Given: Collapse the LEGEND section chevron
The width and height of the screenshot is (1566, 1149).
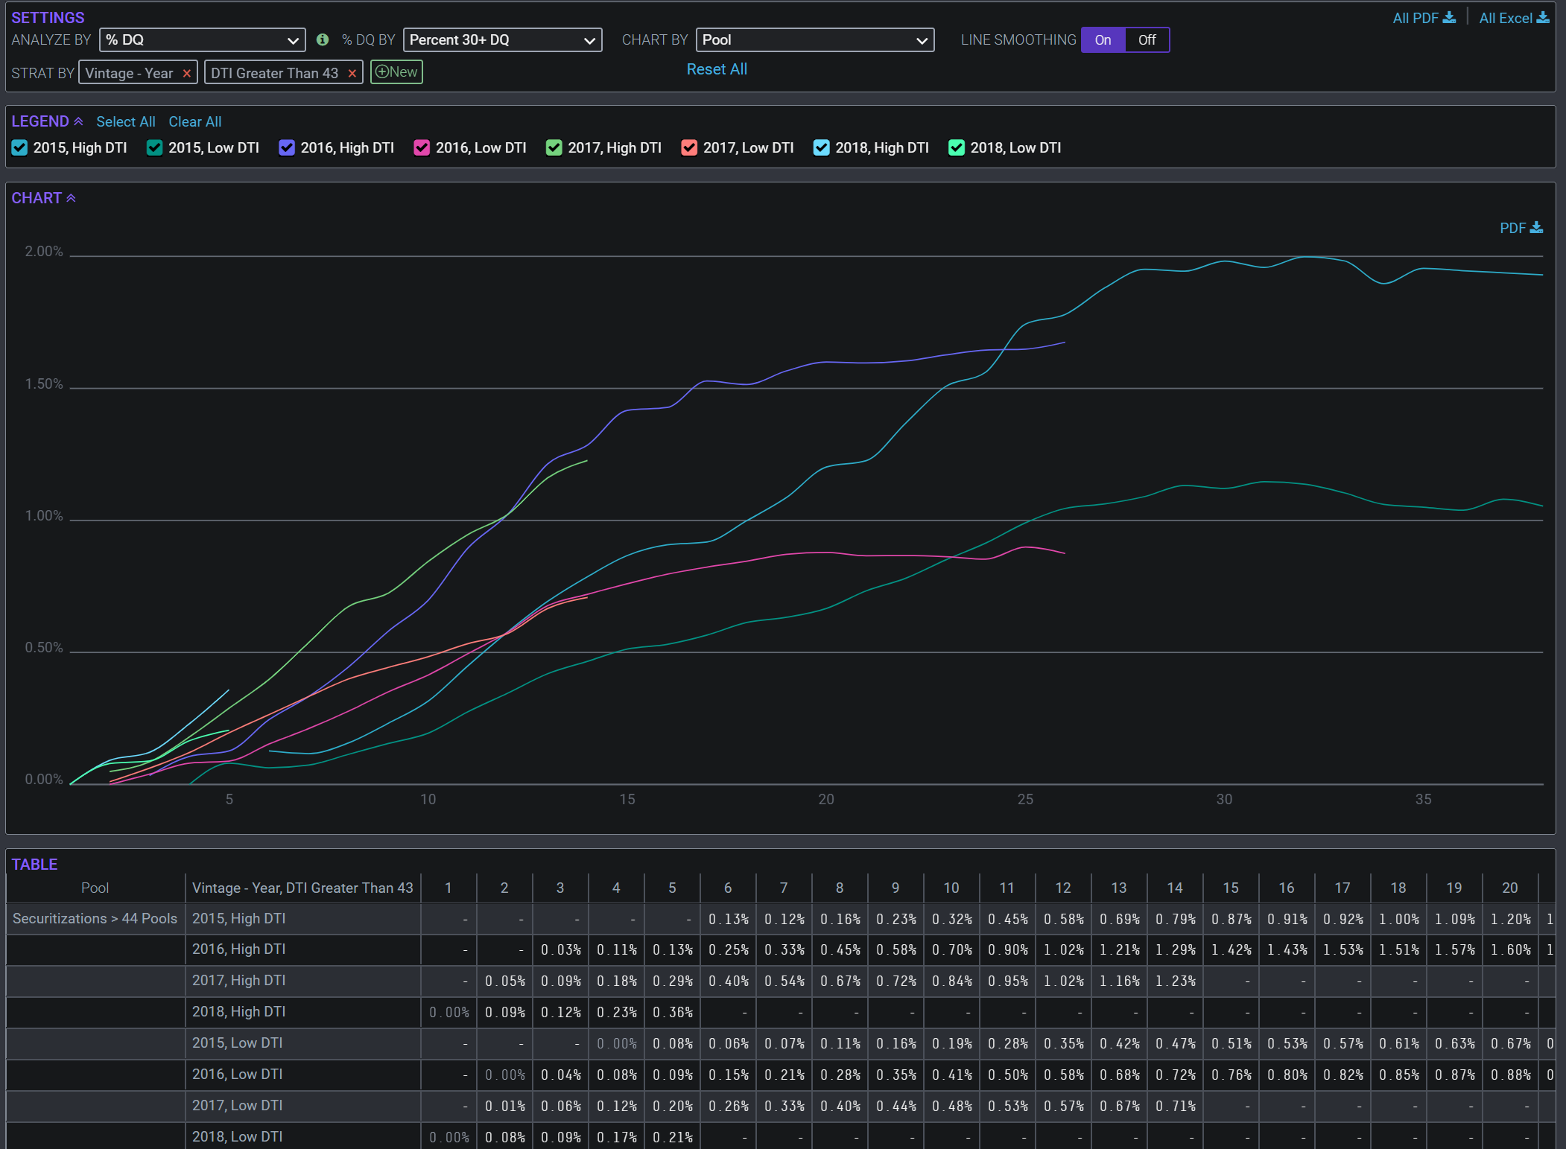Looking at the screenshot, I should point(78,121).
